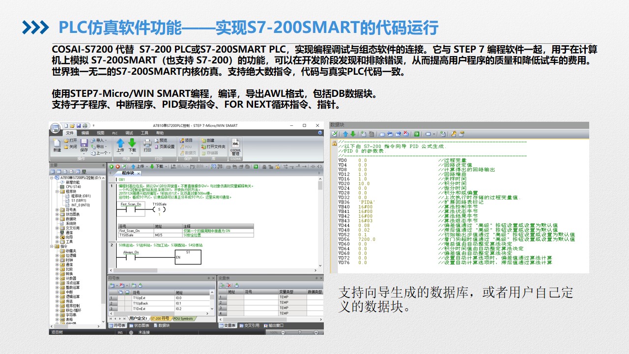The image size is (629, 354).
Task: Click 创建 (Create) library icon
Action: 207,141
